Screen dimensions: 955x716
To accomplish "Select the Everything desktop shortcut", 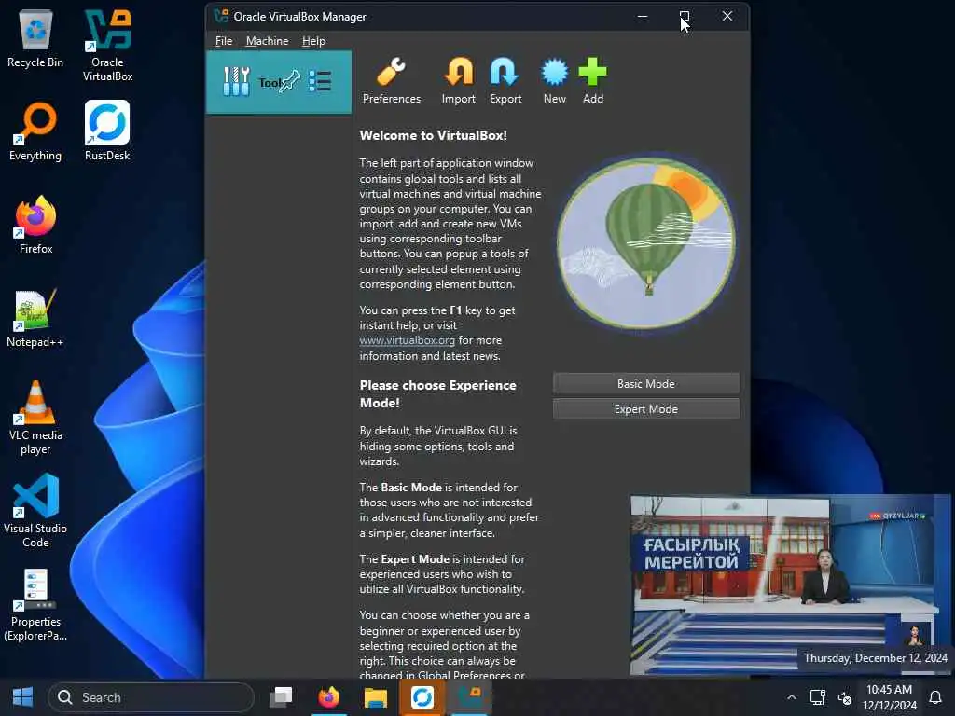I will click(35, 131).
